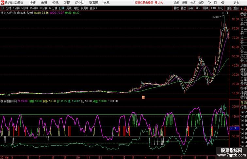Click the 画线 drawing button
Image resolution: width=247 pixels, height=159 pixels.
click(x=206, y=8)
